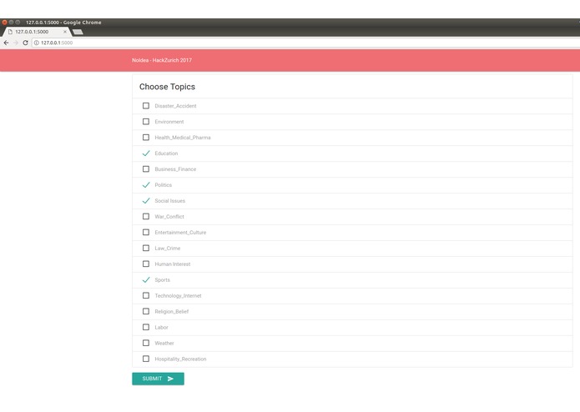This screenshot has height=412, width=580.
Task: Click the send arrow icon on Submit
Action: [170, 379]
